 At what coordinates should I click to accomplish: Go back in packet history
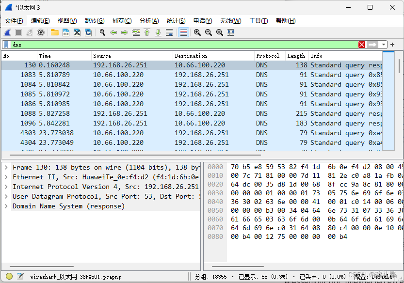(113, 32)
